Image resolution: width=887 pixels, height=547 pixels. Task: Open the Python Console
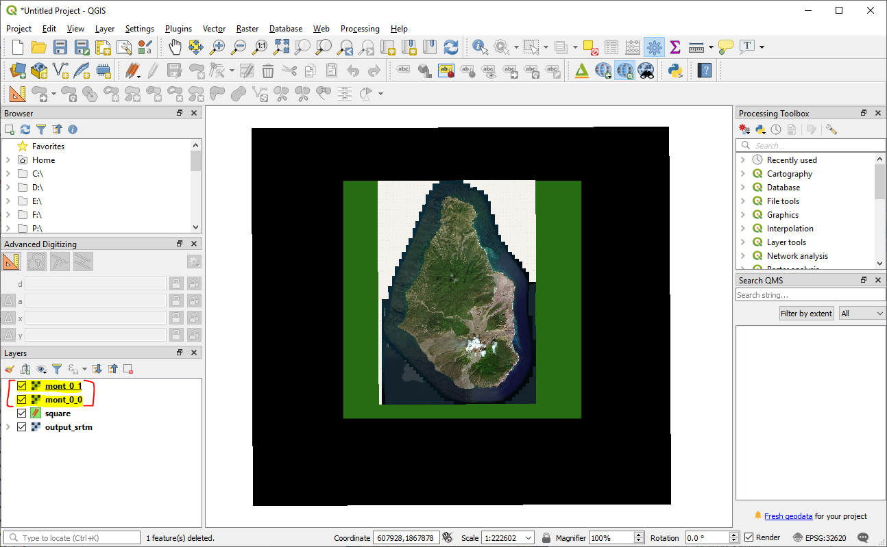675,70
